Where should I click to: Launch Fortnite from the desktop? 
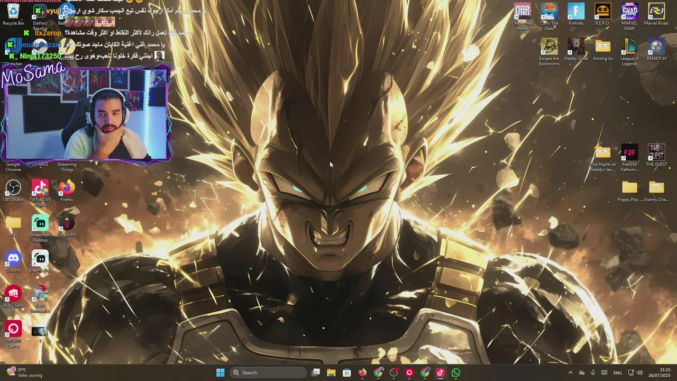(576, 14)
